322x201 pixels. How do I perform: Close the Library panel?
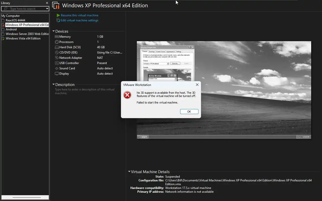(47, 3)
